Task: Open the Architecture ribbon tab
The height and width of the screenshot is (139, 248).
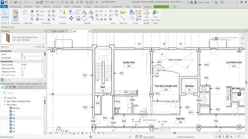Action: [x=15, y=7]
